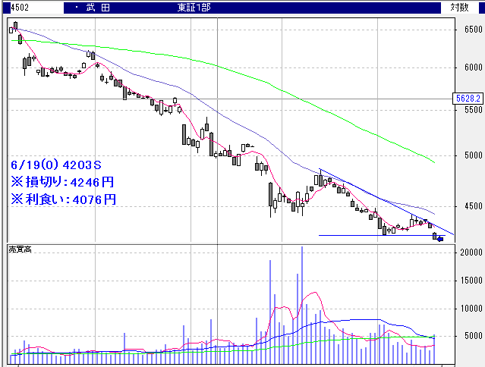Select the first candlestick at chart start

click(11, 29)
